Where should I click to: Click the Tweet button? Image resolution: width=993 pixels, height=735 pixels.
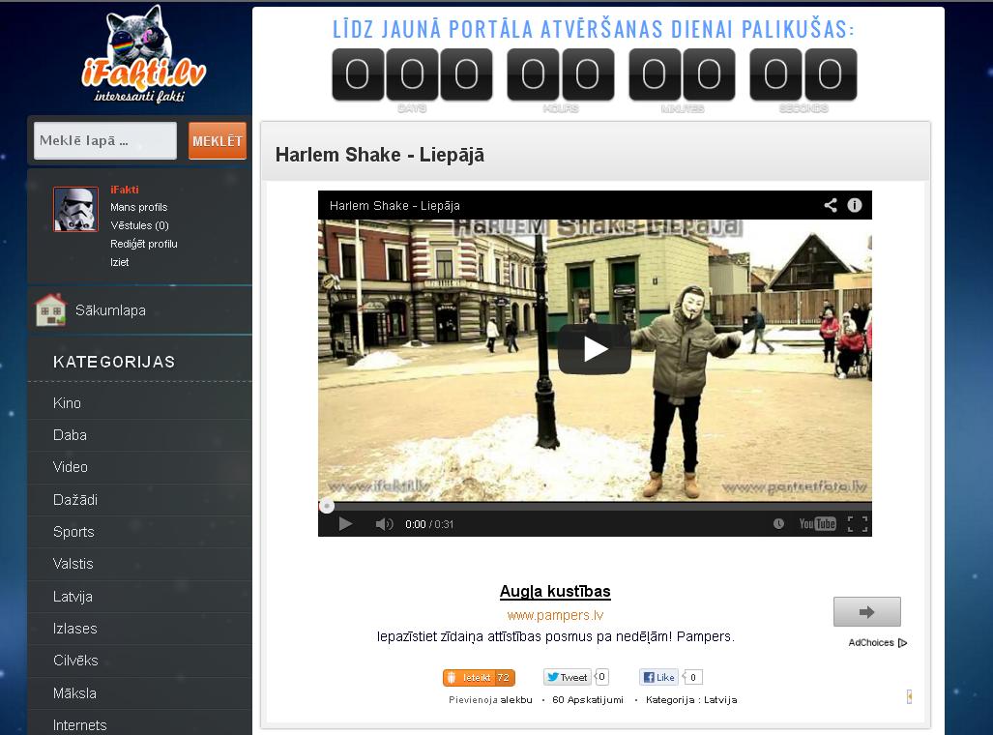pyautogui.click(x=567, y=677)
